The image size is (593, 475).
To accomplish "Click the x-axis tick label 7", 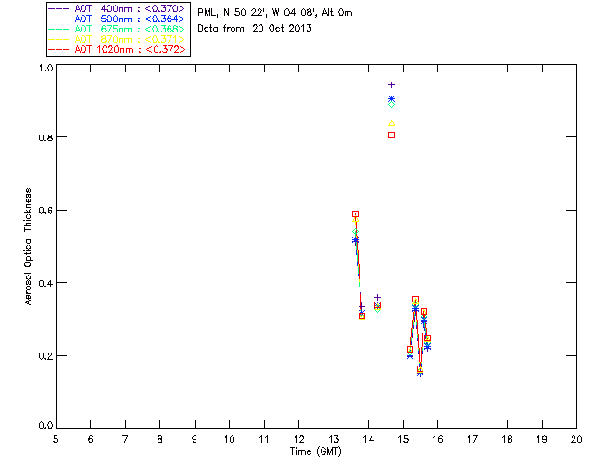I will pyautogui.click(x=125, y=439).
